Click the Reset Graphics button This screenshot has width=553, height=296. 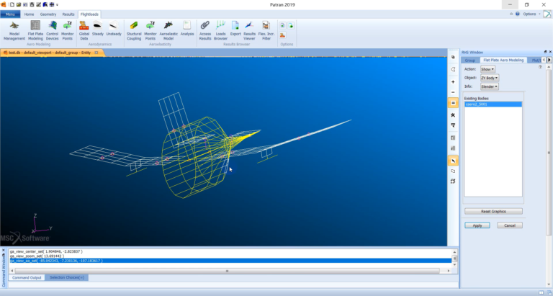[493, 211]
